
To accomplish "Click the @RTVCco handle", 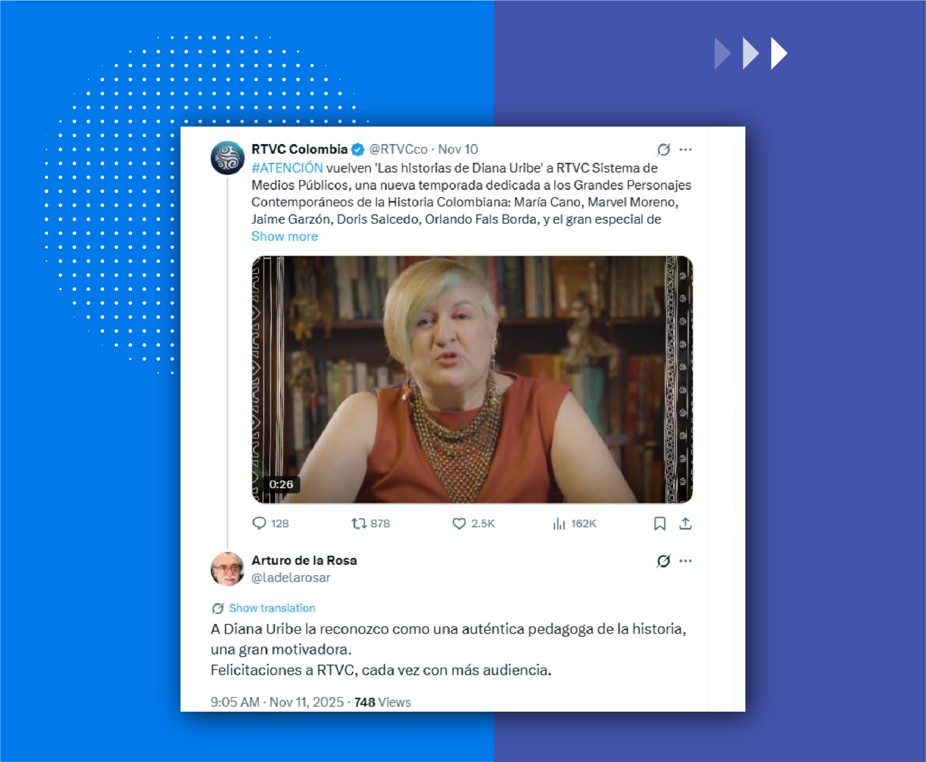I will click(398, 149).
